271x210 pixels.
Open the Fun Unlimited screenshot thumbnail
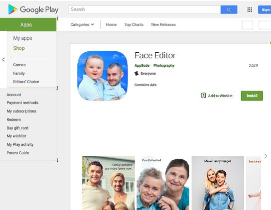click(x=163, y=183)
